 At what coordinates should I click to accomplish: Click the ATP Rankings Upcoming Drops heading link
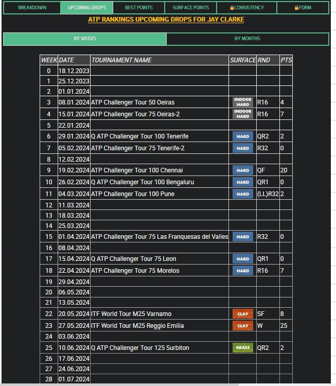[x=166, y=20]
